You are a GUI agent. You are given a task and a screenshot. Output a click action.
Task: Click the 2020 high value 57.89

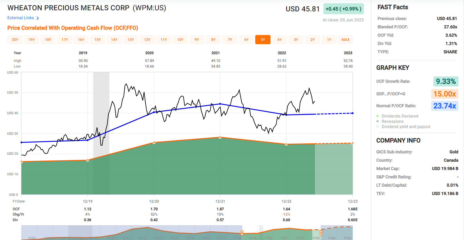pos(149,61)
